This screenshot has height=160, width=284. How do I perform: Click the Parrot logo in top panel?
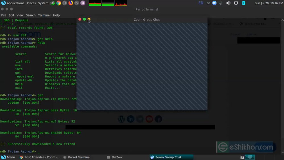pos(3,3)
